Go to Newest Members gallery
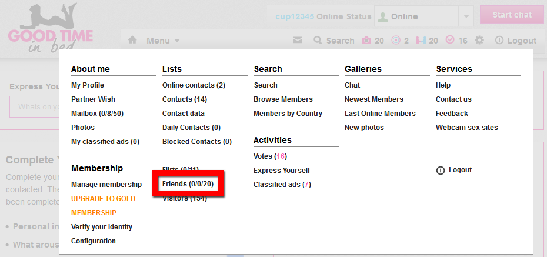This screenshot has width=547, height=257. tap(373, 99)
